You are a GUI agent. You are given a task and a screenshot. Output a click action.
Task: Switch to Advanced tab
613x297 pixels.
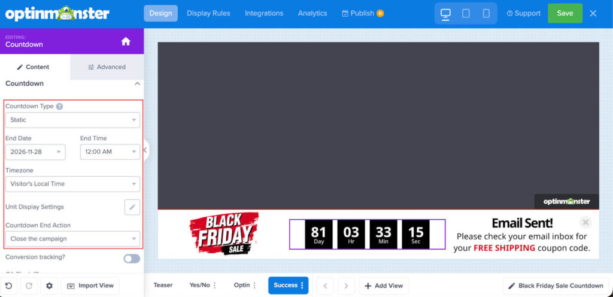point(107,67)
